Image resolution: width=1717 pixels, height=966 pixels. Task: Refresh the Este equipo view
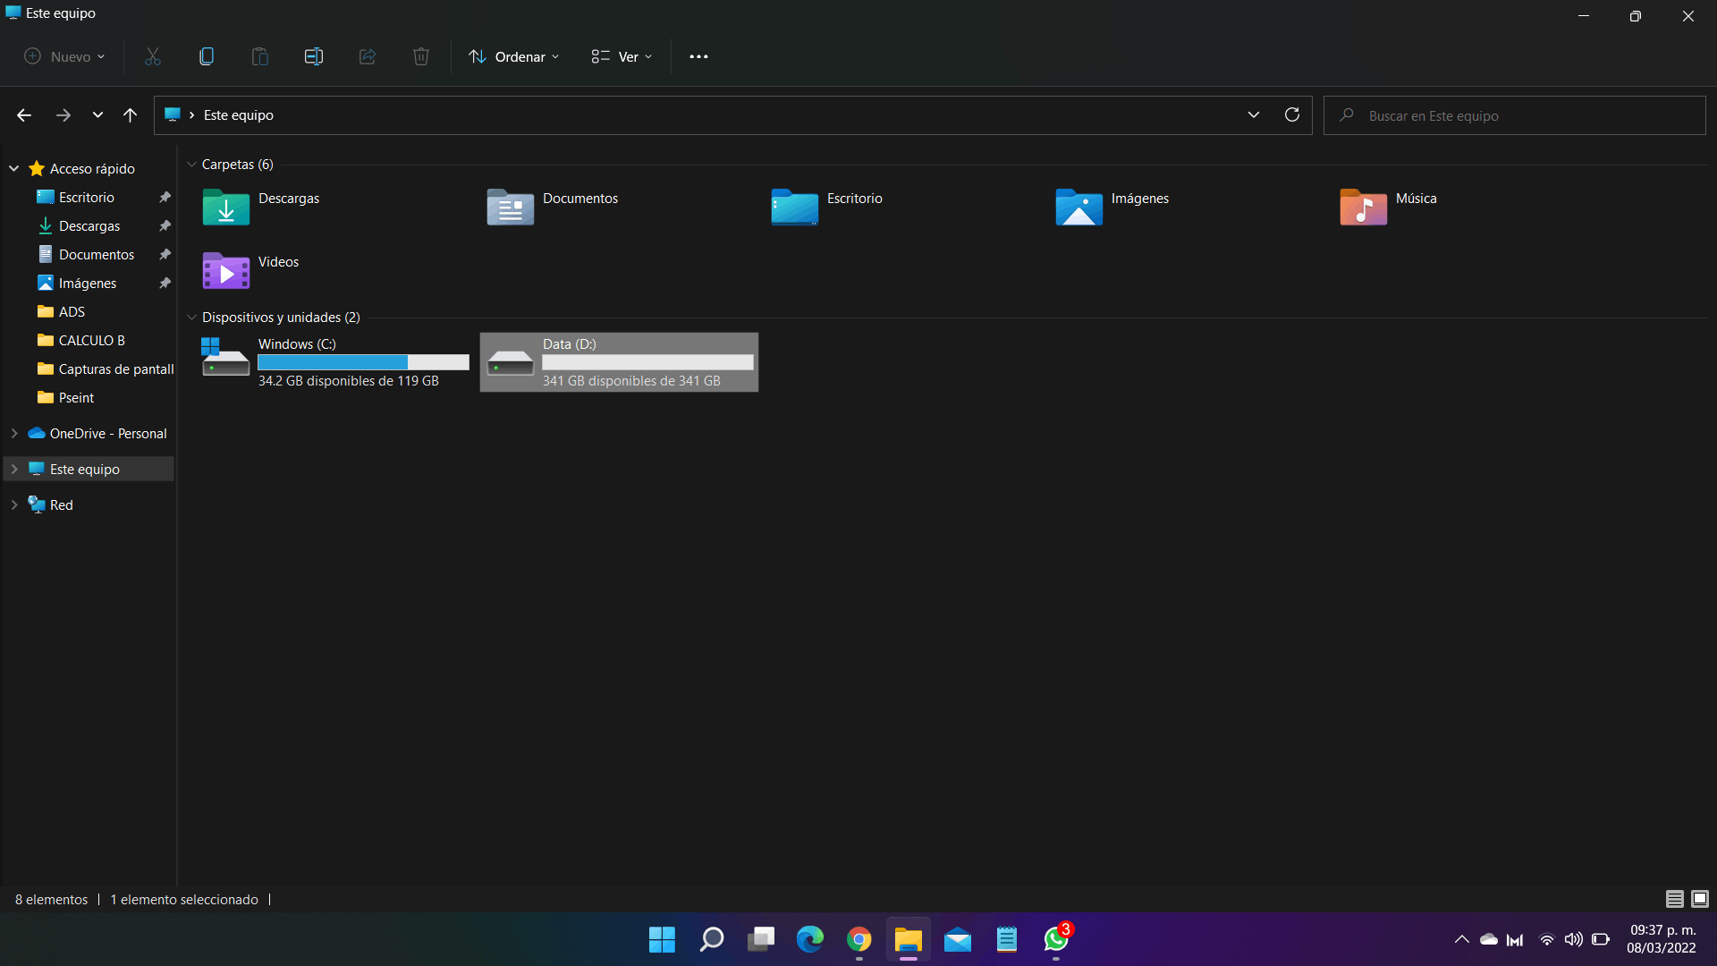pyautogui.click(x=1292, y=114)
